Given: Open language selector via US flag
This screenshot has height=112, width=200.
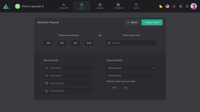Looking at the screenshot, I should 167,6.
